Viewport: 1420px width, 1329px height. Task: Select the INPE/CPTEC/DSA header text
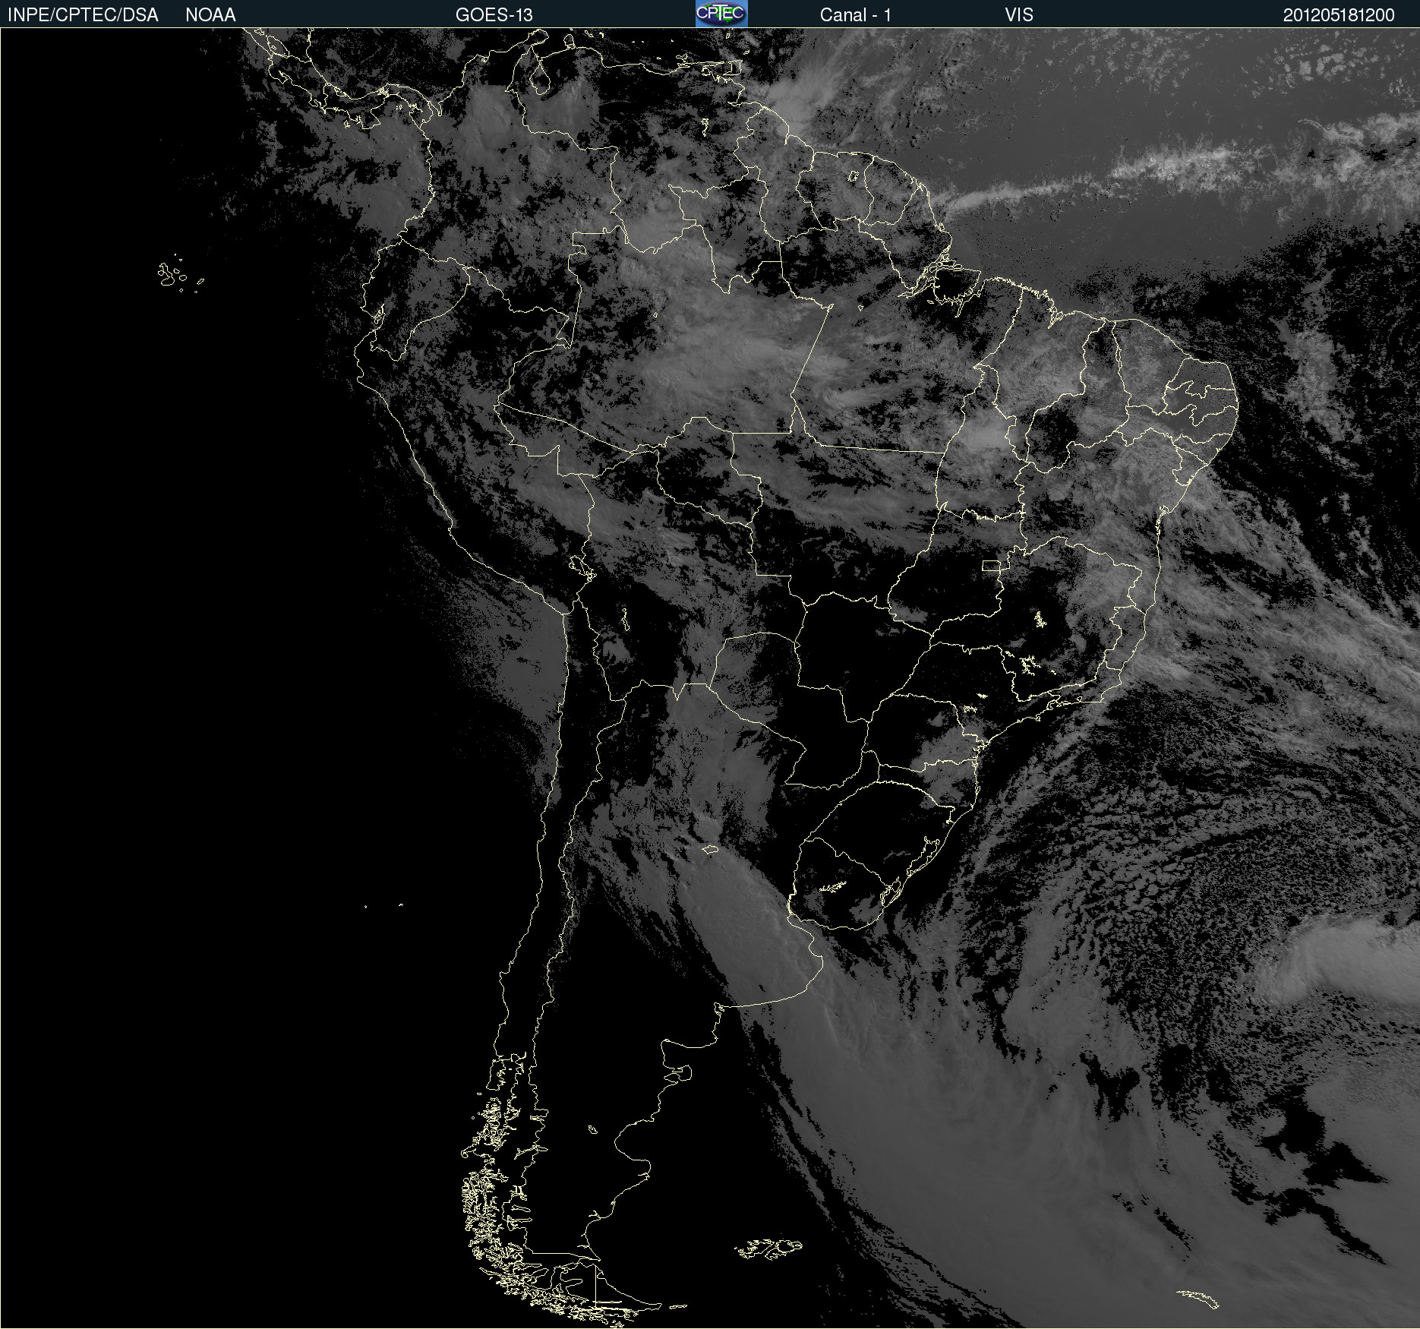point(83,15)
